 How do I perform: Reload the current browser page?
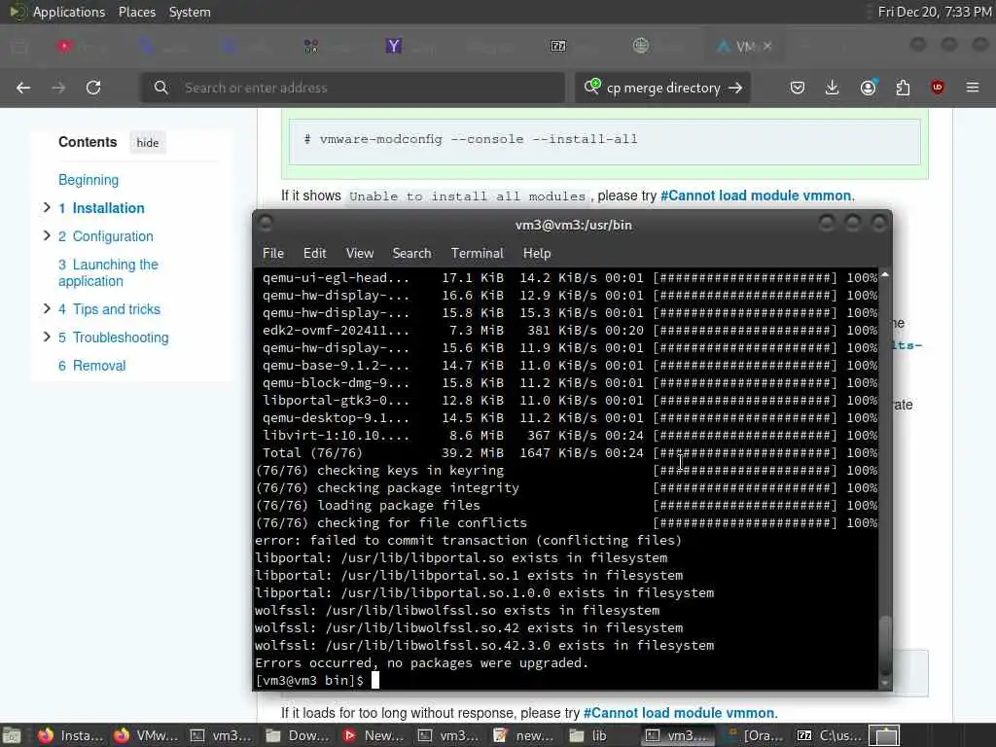[x=93, y=88]
